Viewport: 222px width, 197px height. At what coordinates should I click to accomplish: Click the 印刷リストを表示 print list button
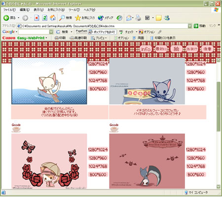click(x=163, y=38)
